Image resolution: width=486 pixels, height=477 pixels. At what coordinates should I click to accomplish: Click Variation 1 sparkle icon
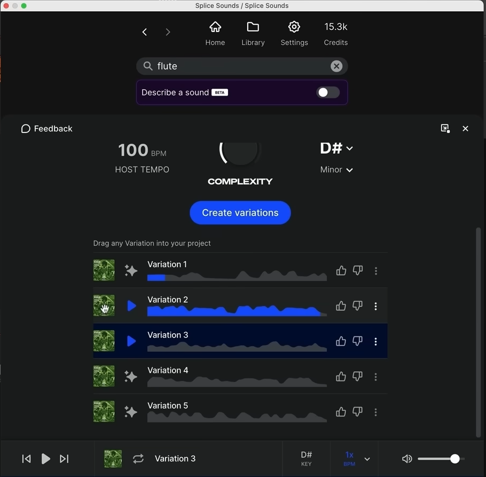click(131, 270)
